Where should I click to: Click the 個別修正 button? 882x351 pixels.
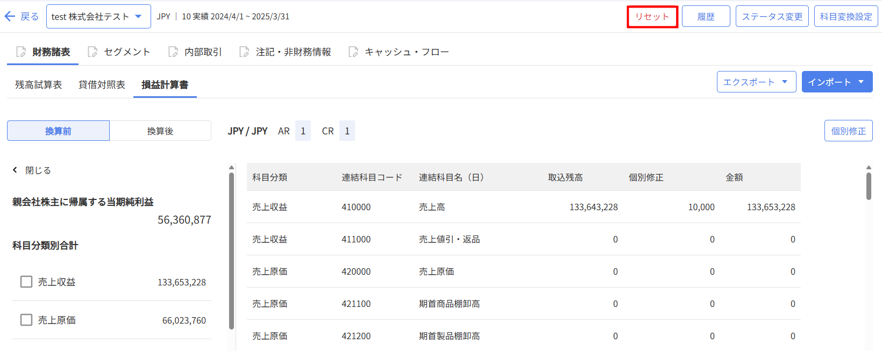pos(848,131)
